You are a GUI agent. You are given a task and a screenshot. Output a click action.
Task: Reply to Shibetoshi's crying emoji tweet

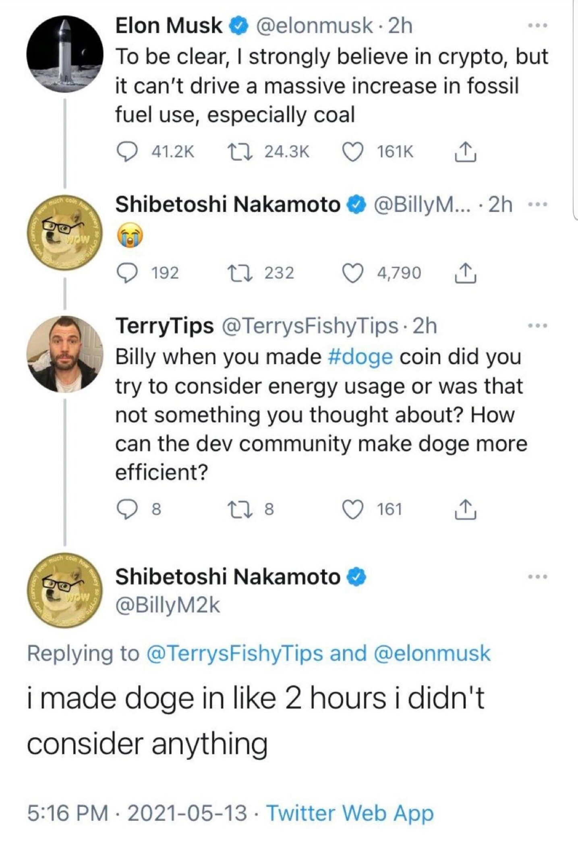click(126, 273)
